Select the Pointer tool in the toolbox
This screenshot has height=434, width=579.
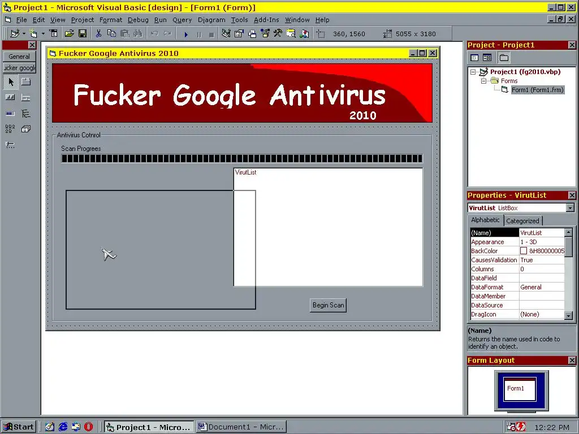point(11,82)
